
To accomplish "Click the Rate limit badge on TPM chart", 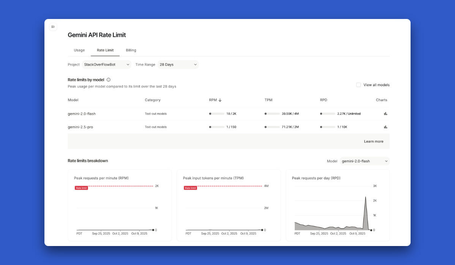I will (190, 188).
